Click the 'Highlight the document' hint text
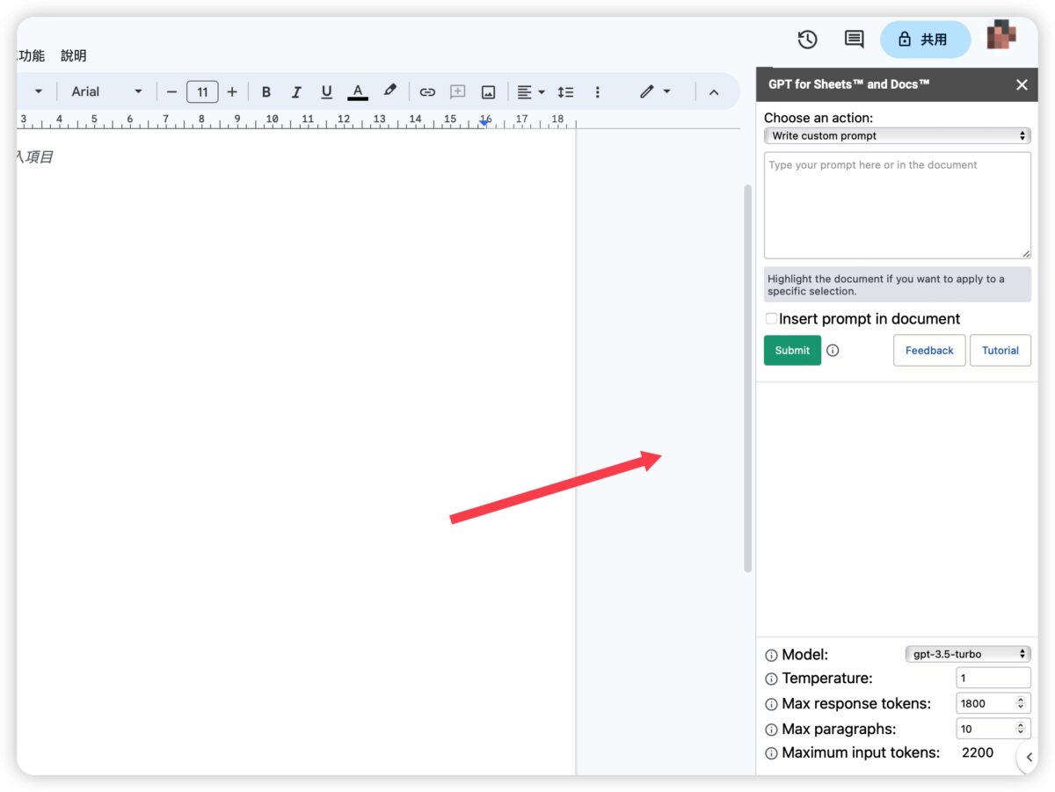Screen dimensions: 1055x792 pos(897,285)
